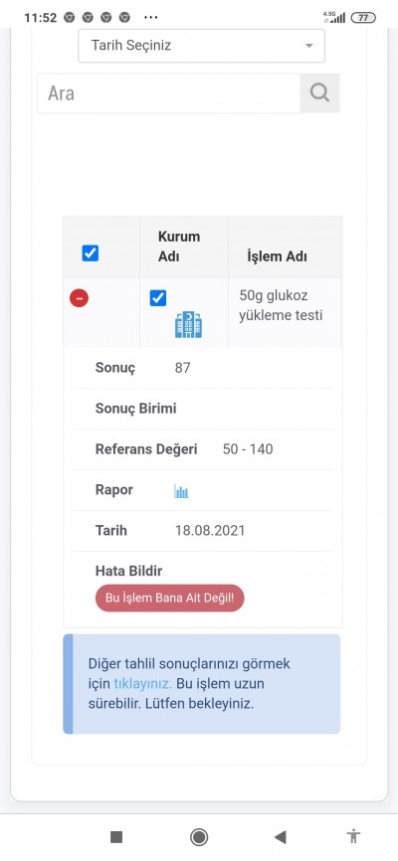Image resolution: width=398 pixels, height=861 pixels.
Task: Click the Kurum Adı column header
Action: (x=179, y=247)
